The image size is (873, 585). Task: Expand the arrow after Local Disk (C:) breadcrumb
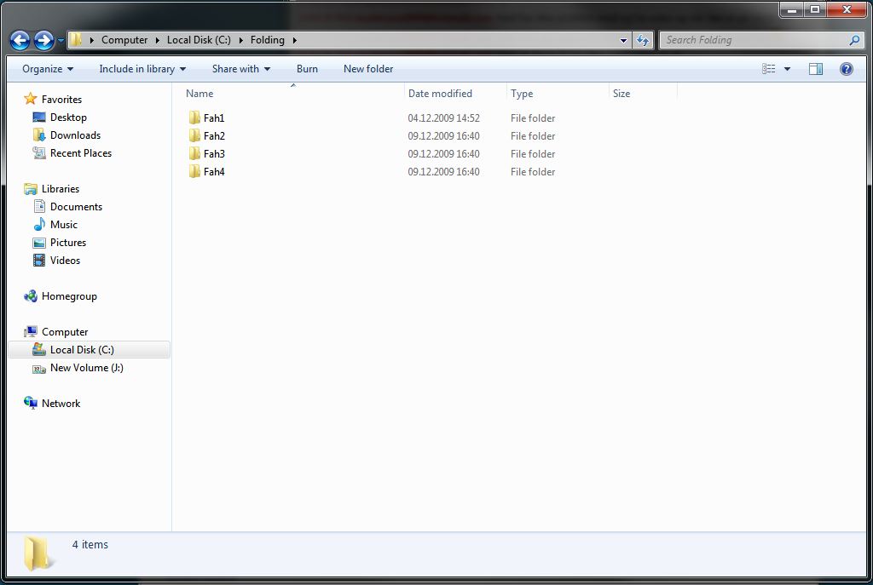[x=240, y=40]
